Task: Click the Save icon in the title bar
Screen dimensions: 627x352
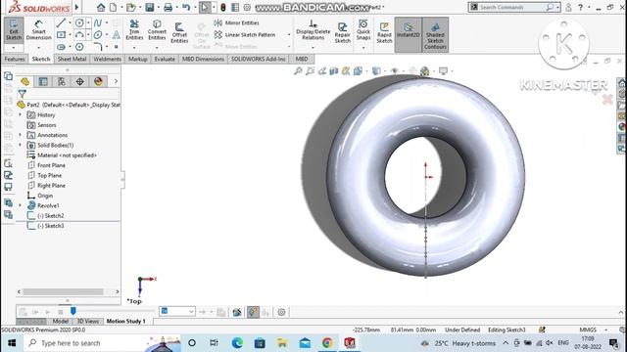Action: coord(150,7)
